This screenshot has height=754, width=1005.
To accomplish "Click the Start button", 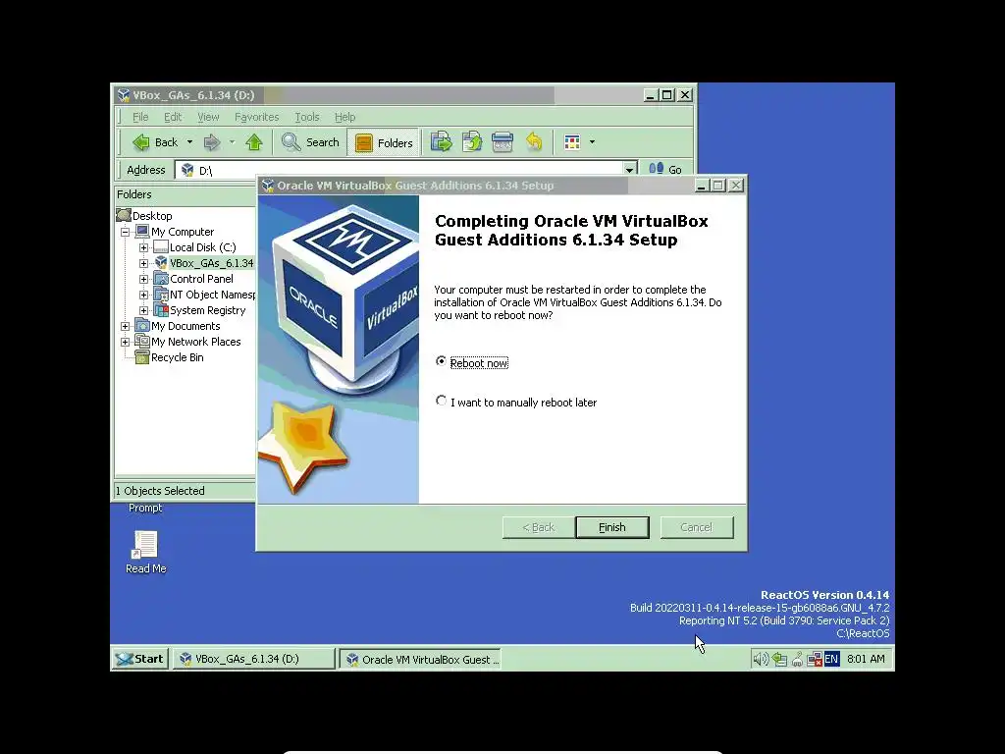I will [141, 659].
